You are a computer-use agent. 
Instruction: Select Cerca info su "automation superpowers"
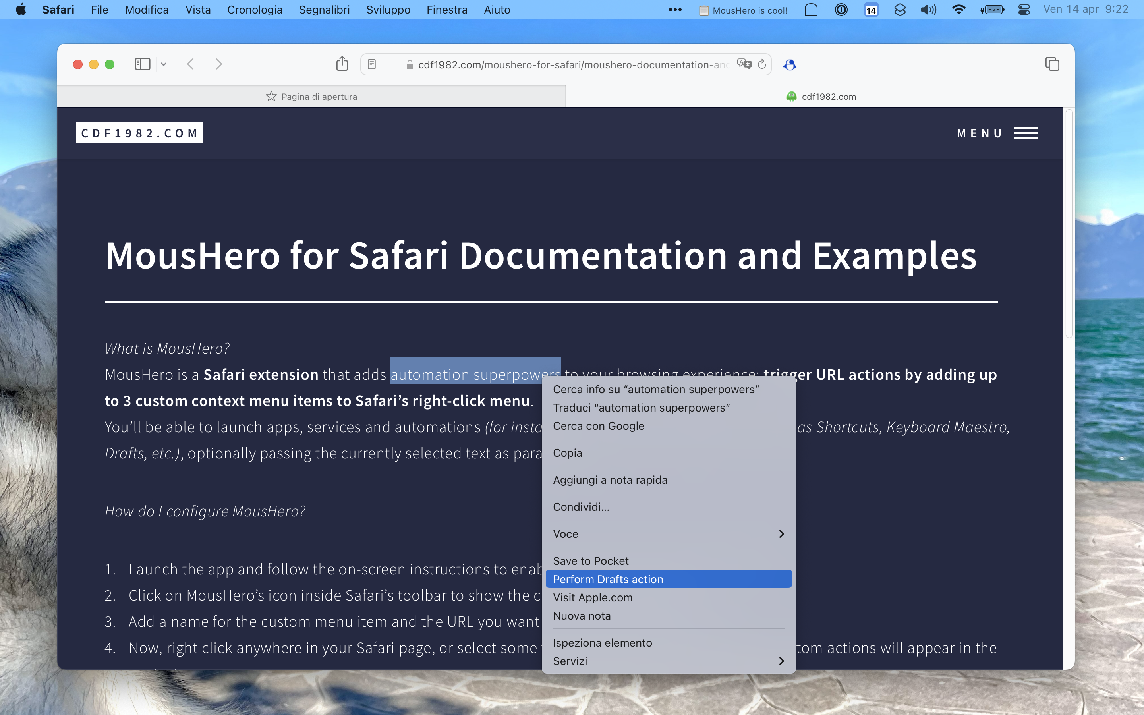[x=669, y=389]
